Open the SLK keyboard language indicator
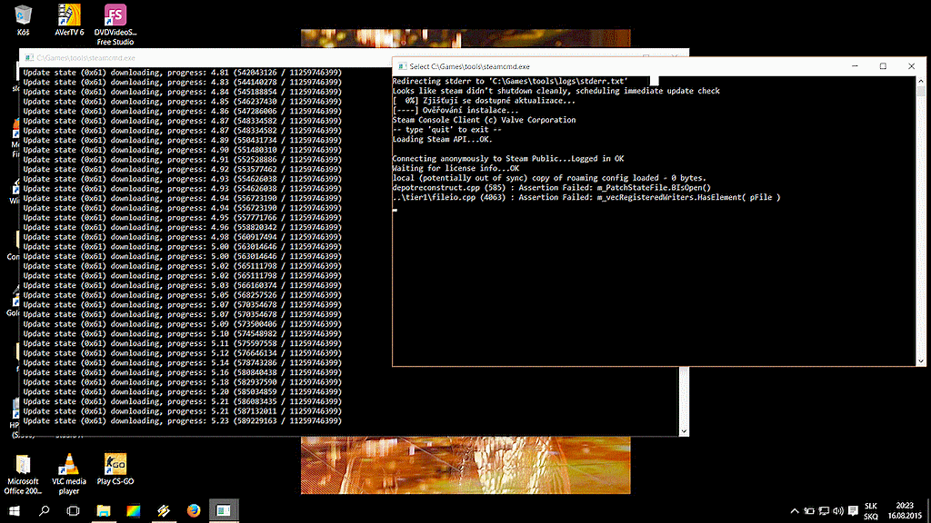 tap(871, 511)
